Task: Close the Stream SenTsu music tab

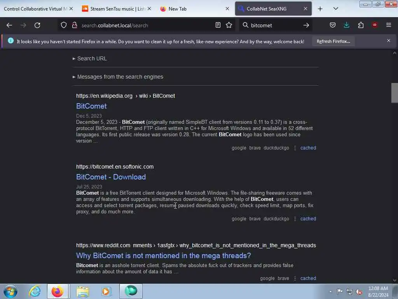Action: (149, 9)
